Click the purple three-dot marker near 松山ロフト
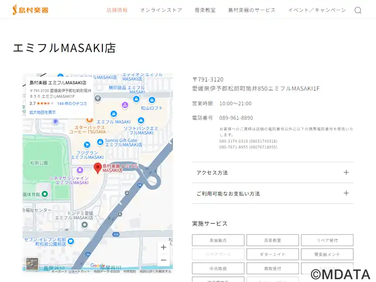Image resolution: width=376 pixels, height=282 pixels. tap(125, 105)
